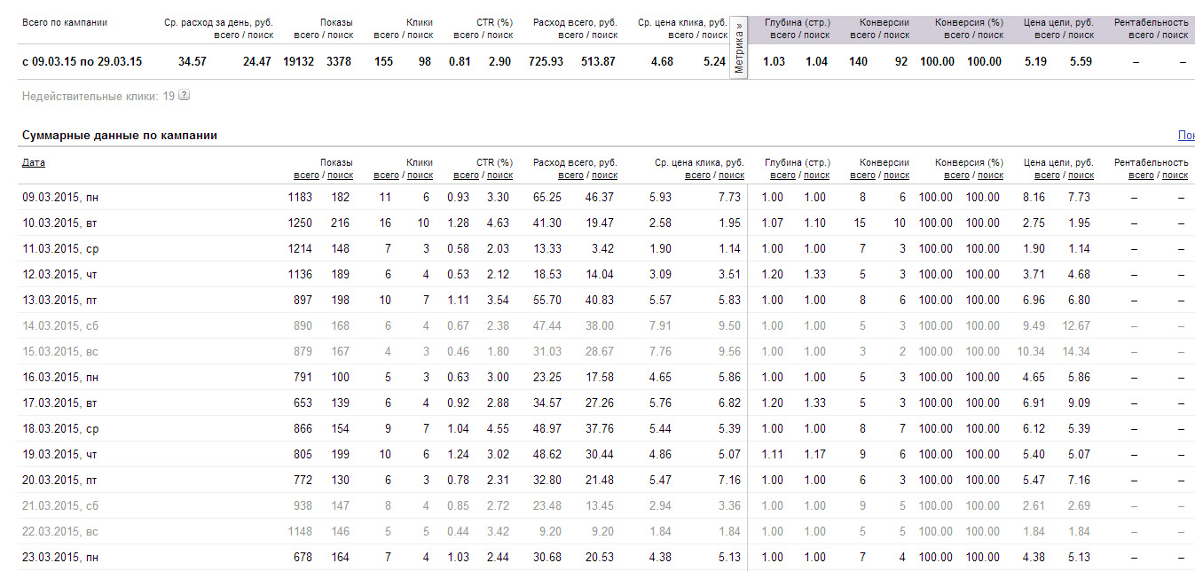The image size is (1195, 571).
Task: Sort by CTR (%) поиск link
Action: pyautogui.click(x=499, y=176)
